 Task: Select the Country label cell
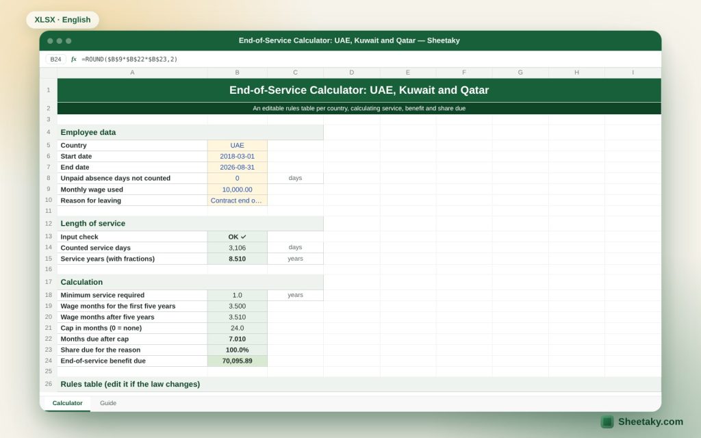tap(132, 145)
